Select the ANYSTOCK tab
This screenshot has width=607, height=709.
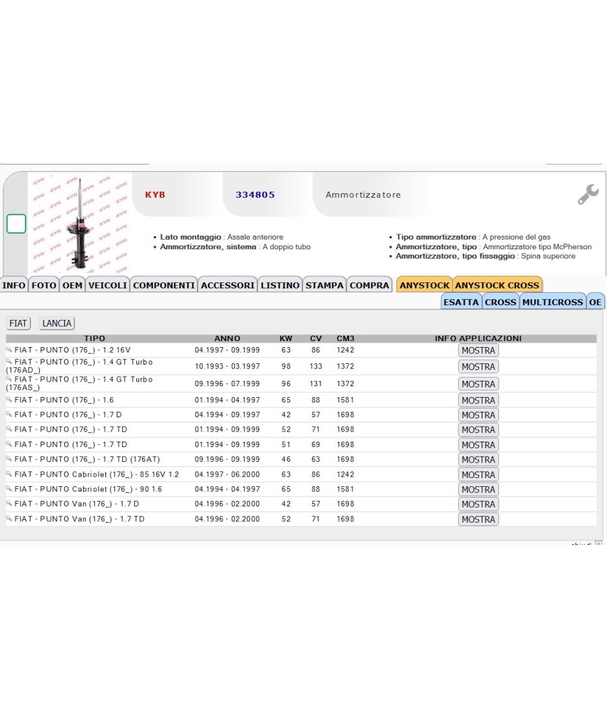(x=424, y=285)
